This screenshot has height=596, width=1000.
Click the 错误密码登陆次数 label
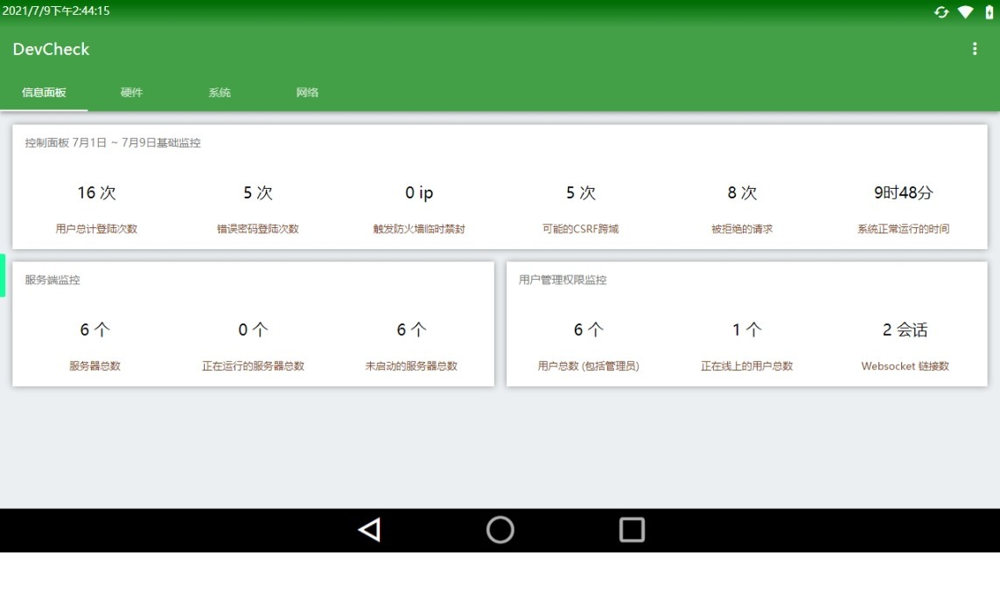(x=257, y=229)
